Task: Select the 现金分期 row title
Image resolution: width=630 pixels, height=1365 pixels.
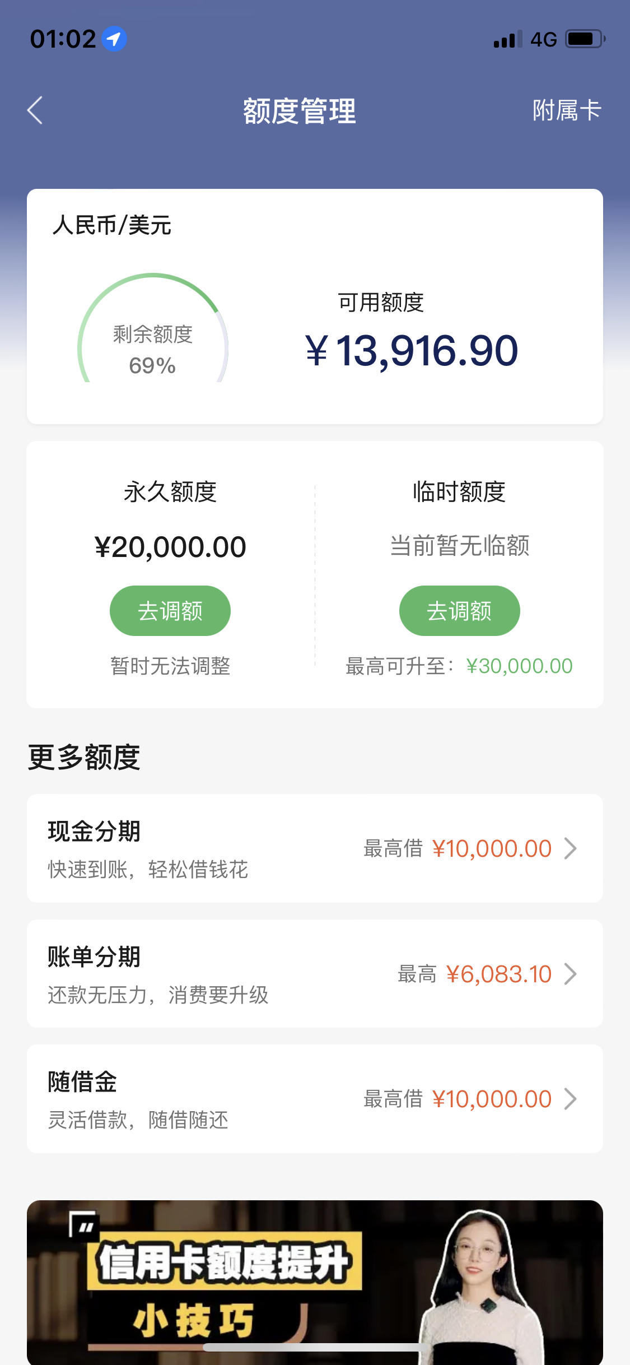Action: point(94,831)
